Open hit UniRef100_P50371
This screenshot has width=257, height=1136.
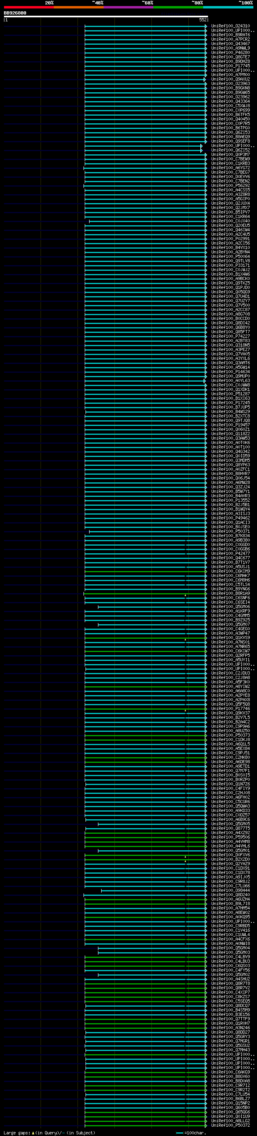point(230,532)
